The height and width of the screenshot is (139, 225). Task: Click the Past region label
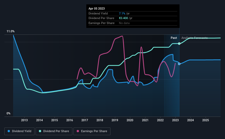tap(174, 38)
